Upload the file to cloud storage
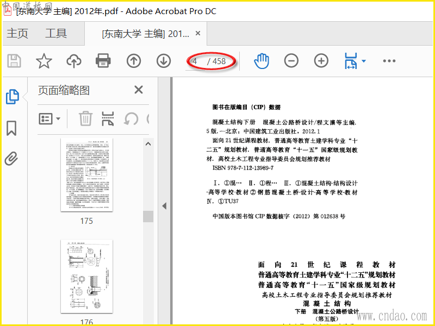The width and height of the screenshot is (435, 326). 74,61
